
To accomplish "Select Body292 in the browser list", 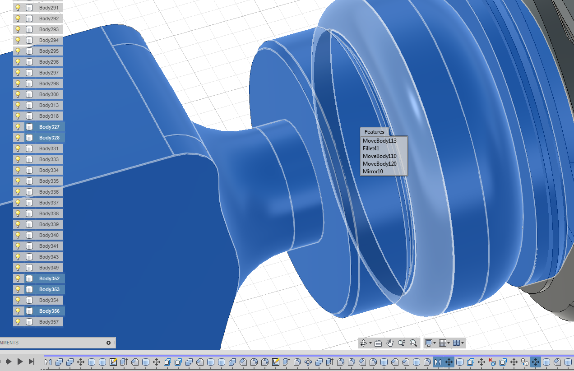I will pos(49,19).
